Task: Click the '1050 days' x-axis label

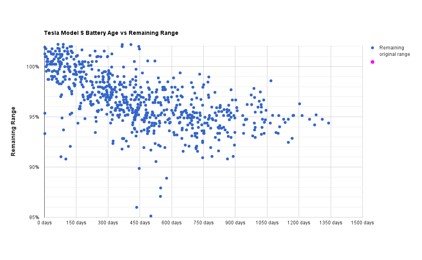Action: point(267,223)
